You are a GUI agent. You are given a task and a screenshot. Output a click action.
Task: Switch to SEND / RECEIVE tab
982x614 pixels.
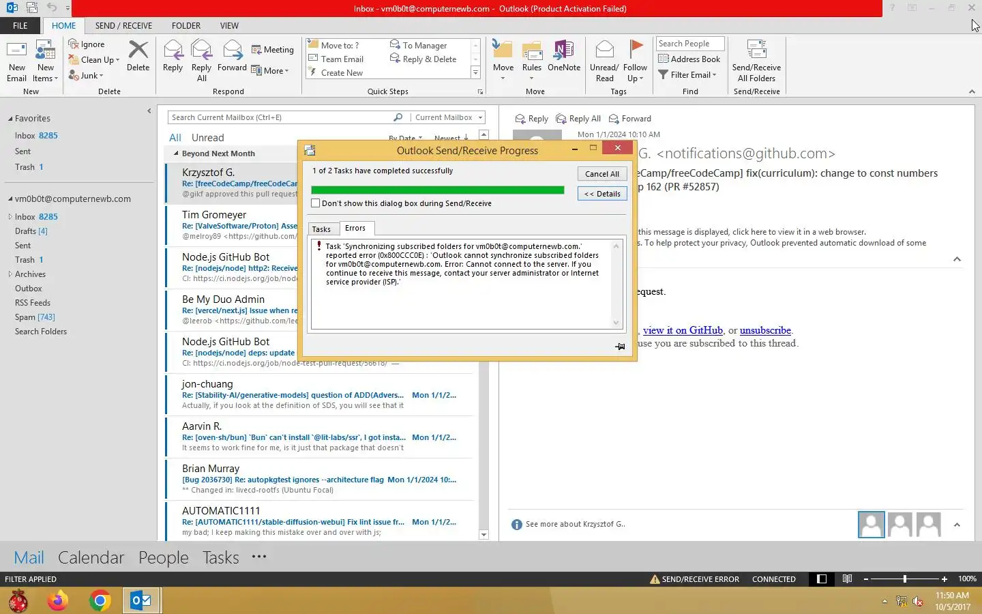(123, 26)
